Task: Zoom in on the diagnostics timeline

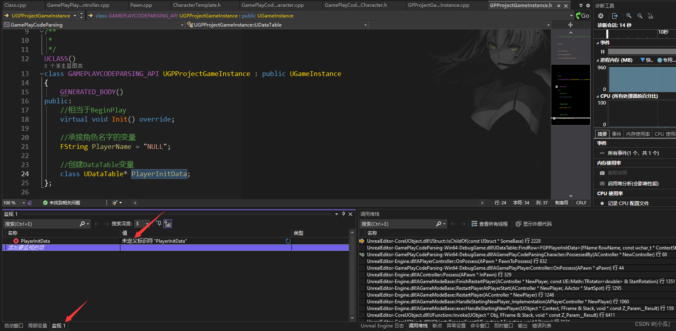Action: (629, 16)
